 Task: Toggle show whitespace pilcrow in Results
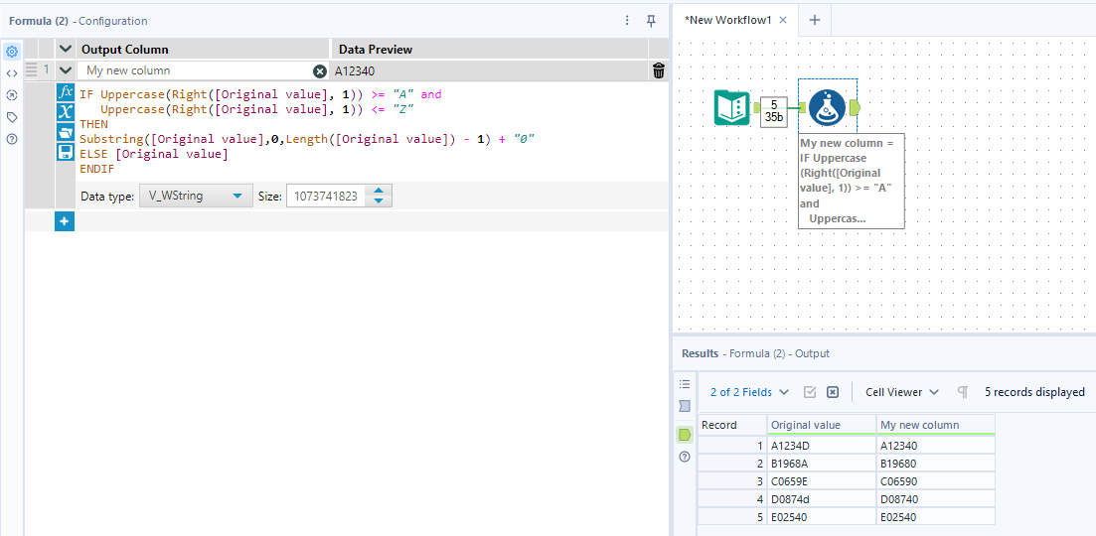click(962, 392)
